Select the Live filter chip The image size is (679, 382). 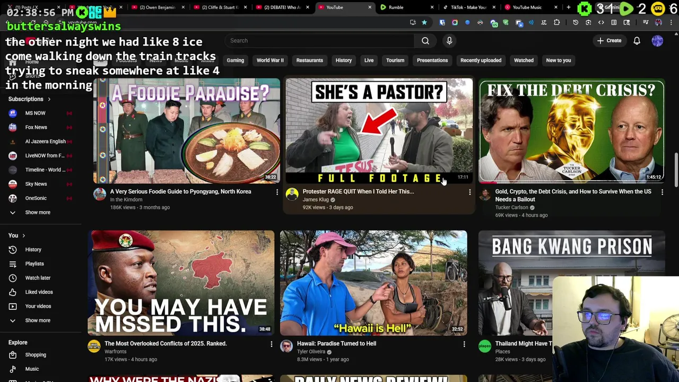click(369, 60)
